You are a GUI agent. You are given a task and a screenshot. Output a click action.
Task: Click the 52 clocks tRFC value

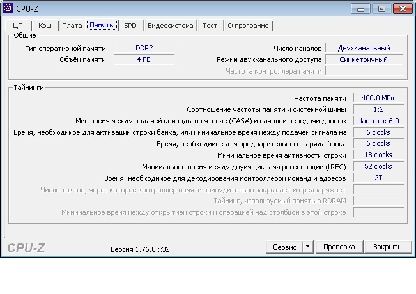[x=378, y=166]
